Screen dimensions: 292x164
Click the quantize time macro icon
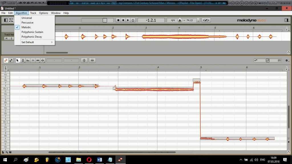(x=92, y=60)
